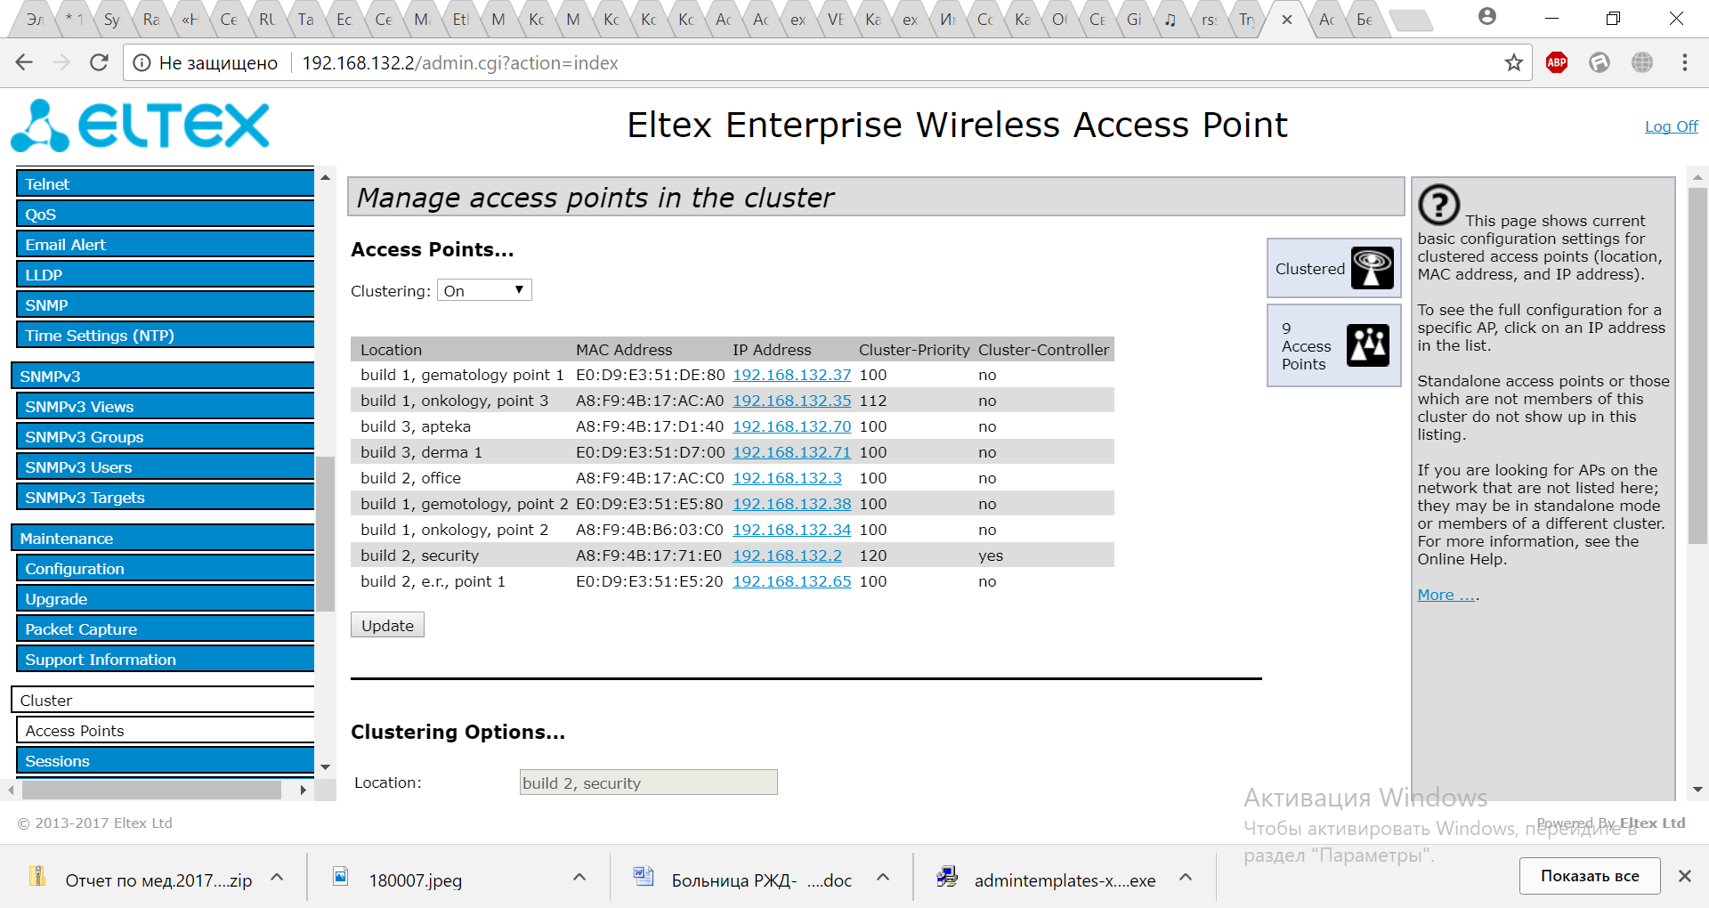Screen dimensions: 1709x908
Task: Open the Clustering On dropdown
Action: [x=484, y=290]
